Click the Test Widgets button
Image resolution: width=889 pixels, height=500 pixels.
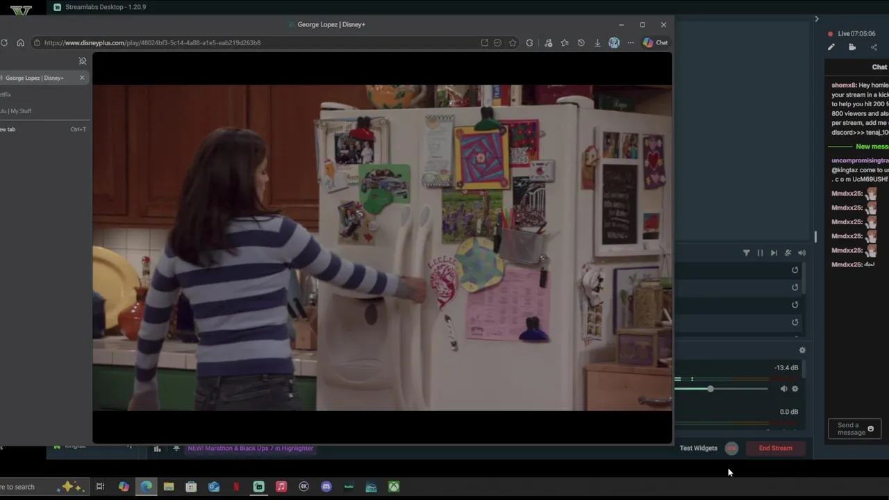[x=699, y=449]
